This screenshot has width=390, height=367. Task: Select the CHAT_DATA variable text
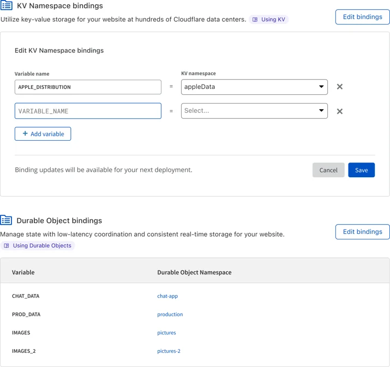[26, 296]
